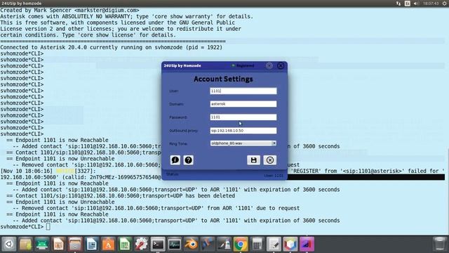Focus the Domain field containing asterisk

point(243,104)
